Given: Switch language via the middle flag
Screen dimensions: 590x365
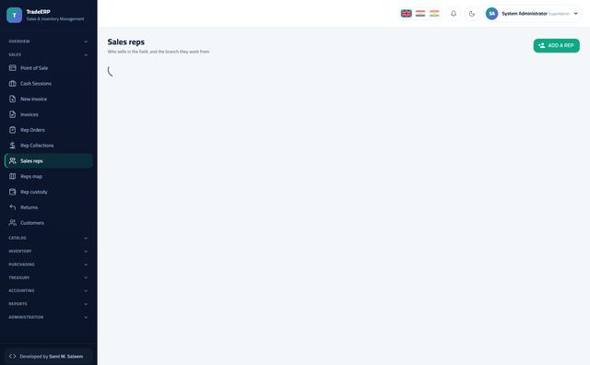Looking at the screenshot, I should click(420, 14).
